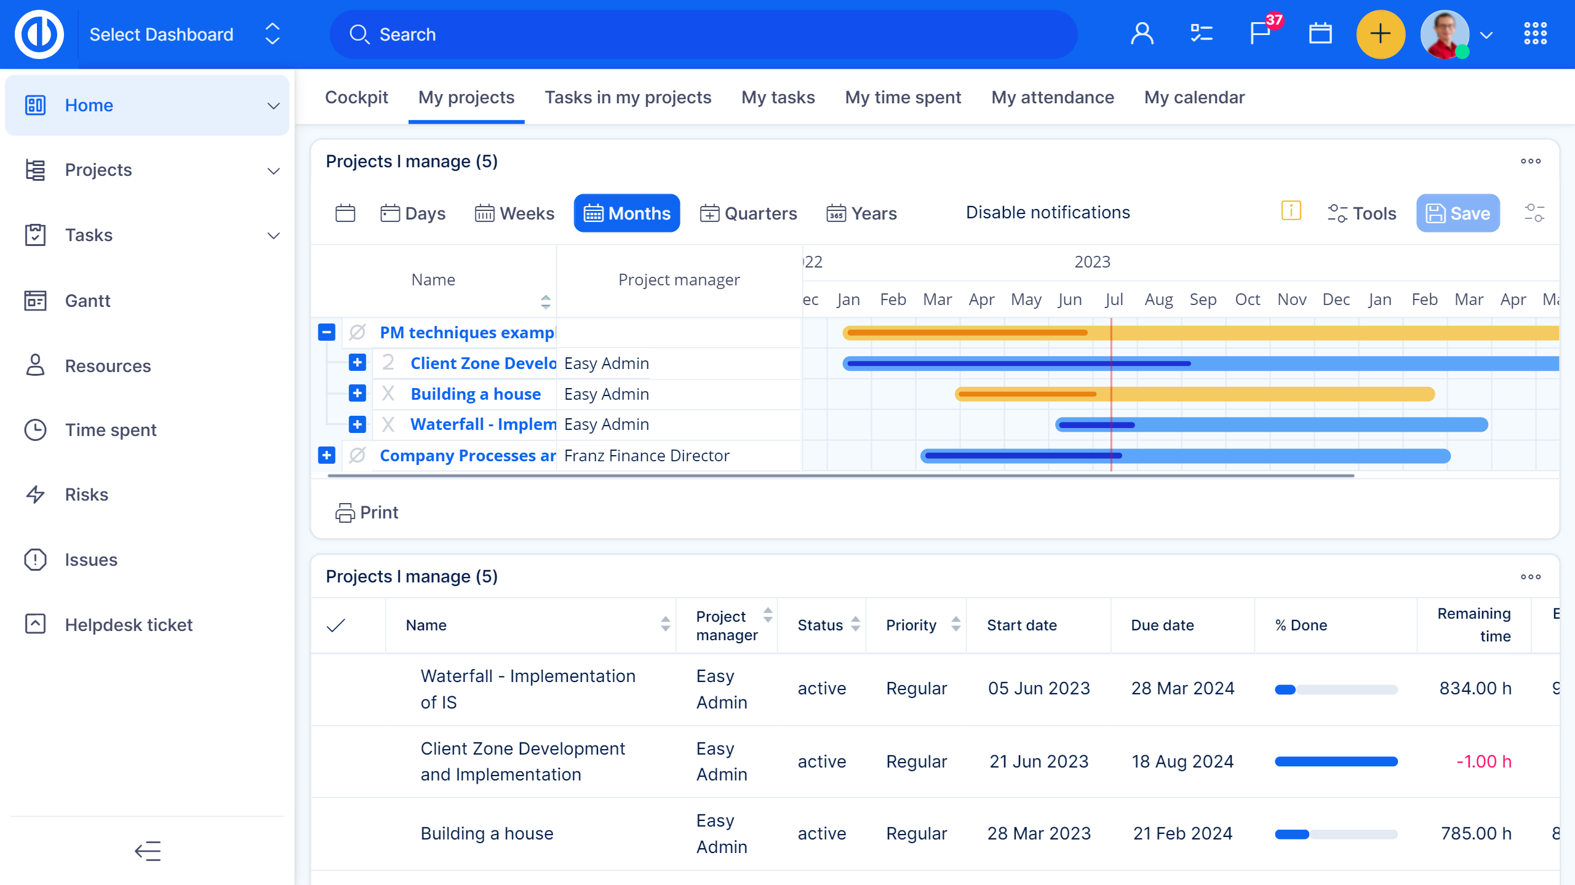Image resolution: width=1575 pixels, height=885 pixels.
Task: Collapse the PM techniques example project
Action: (327, 332)
